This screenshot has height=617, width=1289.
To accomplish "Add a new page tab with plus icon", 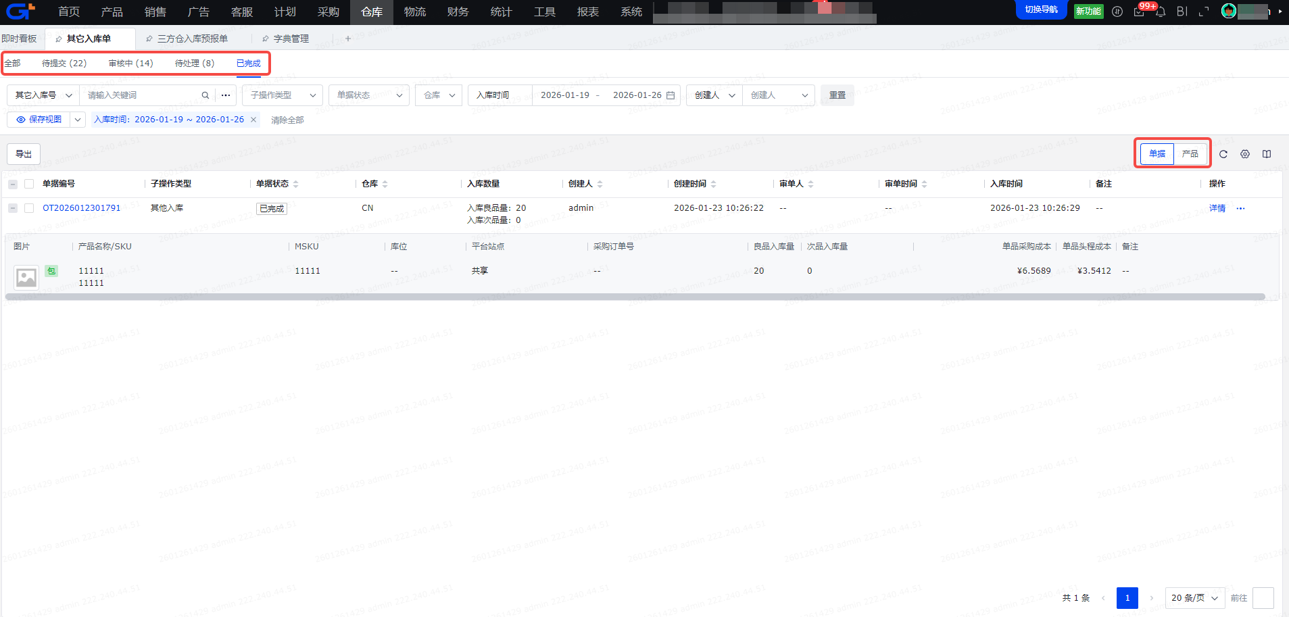I will pos(348,39).
